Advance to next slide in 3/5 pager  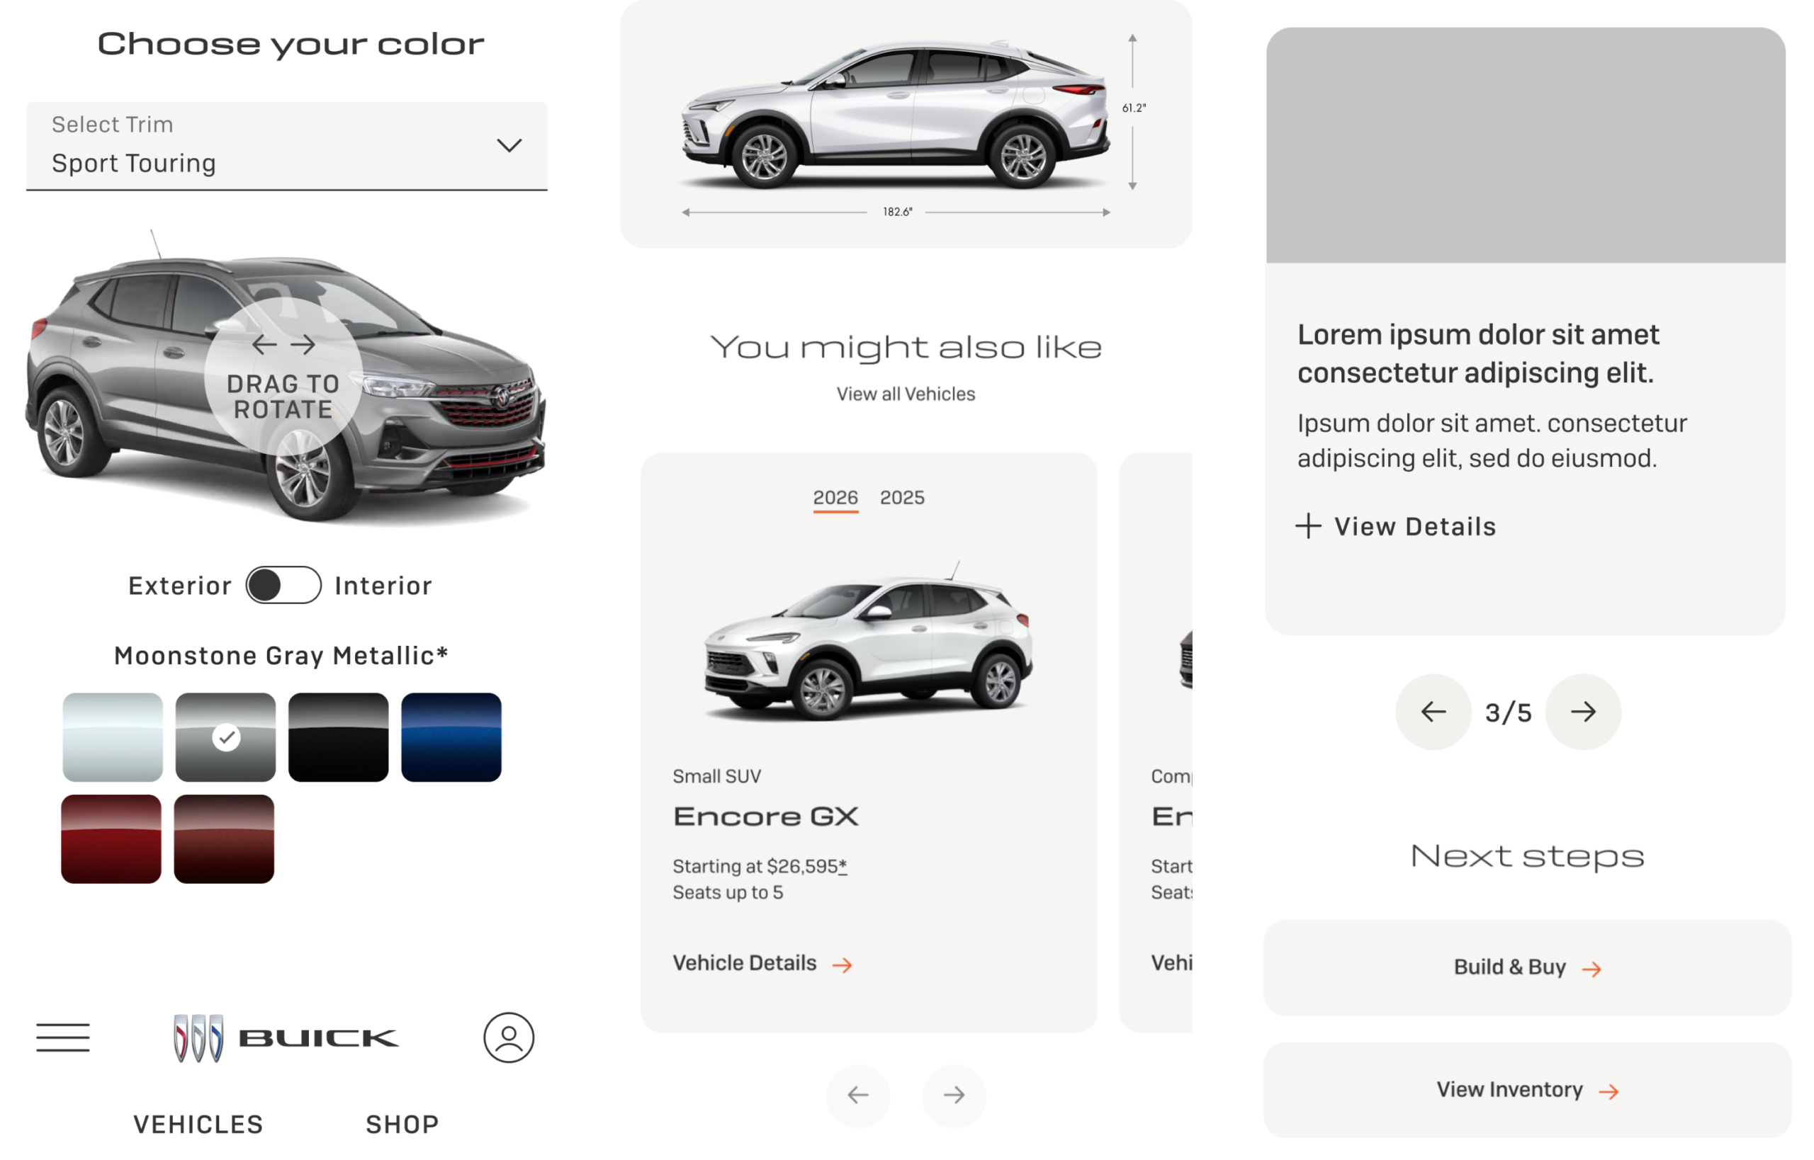click(x=1582, y=712)
